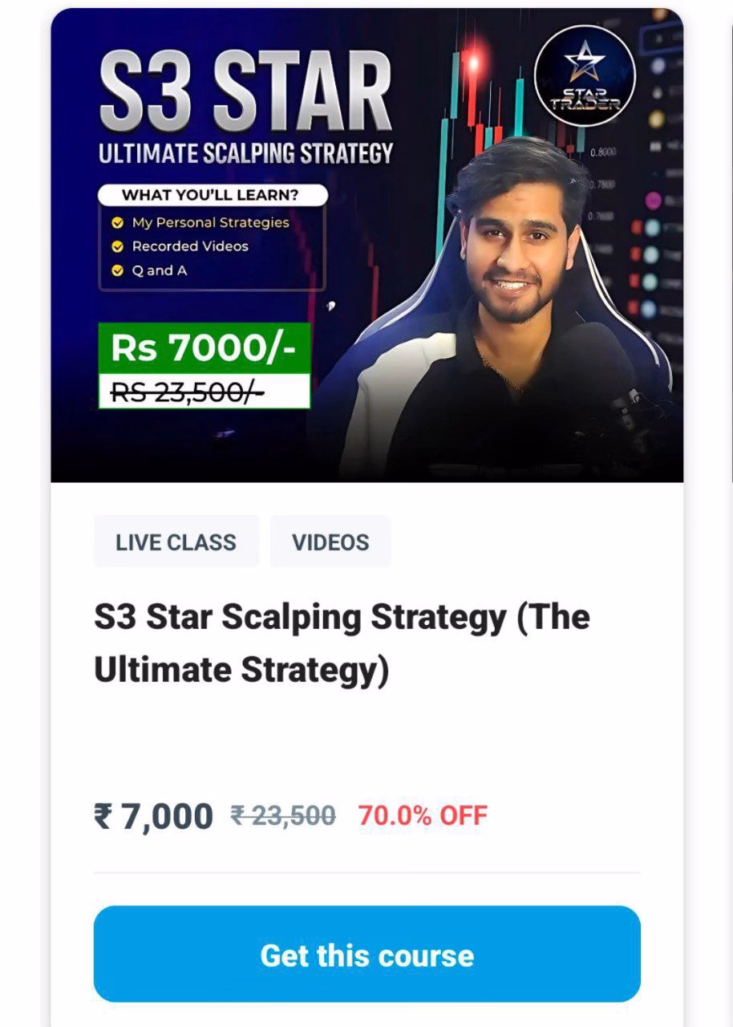Click the 70.0% OFF discount label
Viewport: 733px width, 1027px height.
click(423, 816)
